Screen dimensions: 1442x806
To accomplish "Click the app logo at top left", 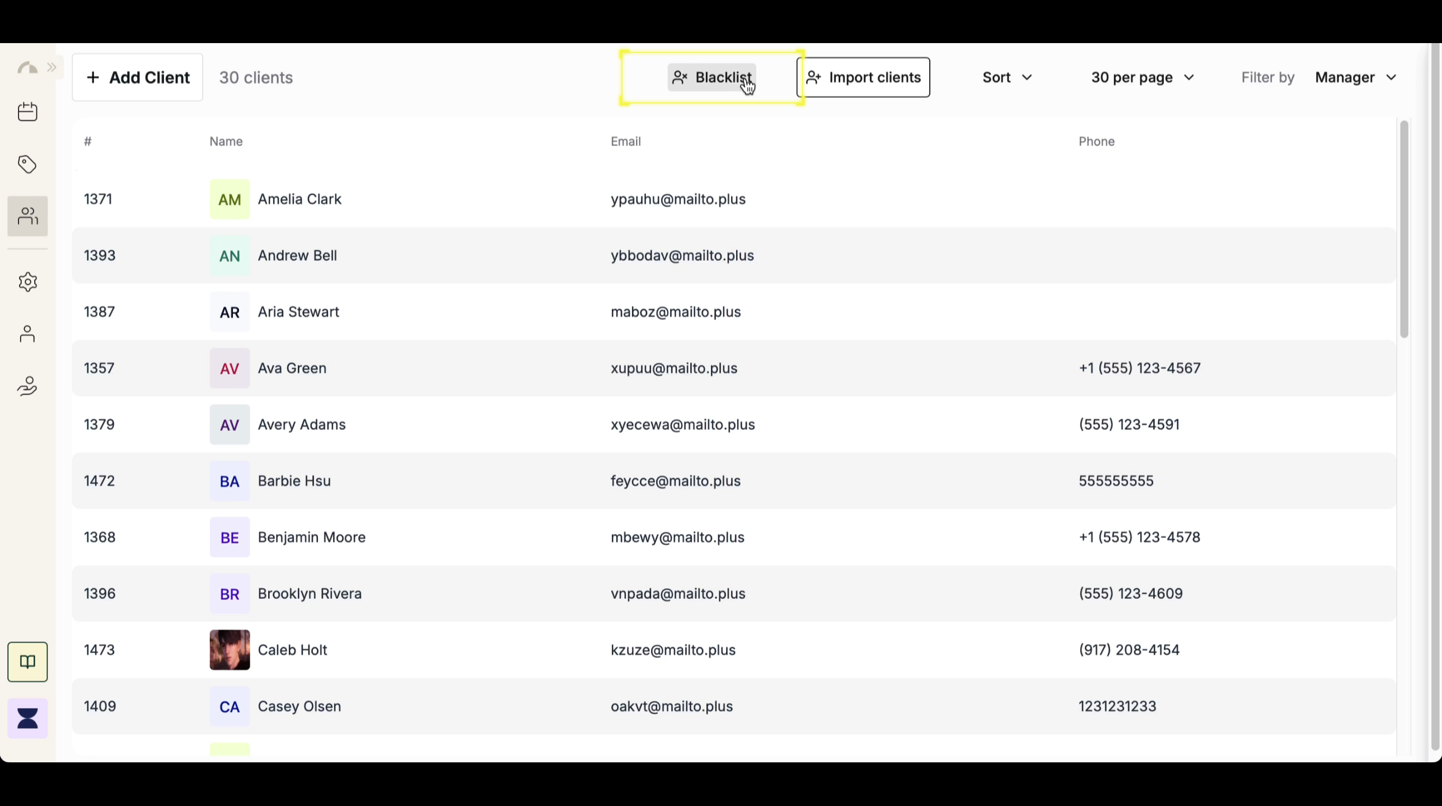I will point(26,67).
